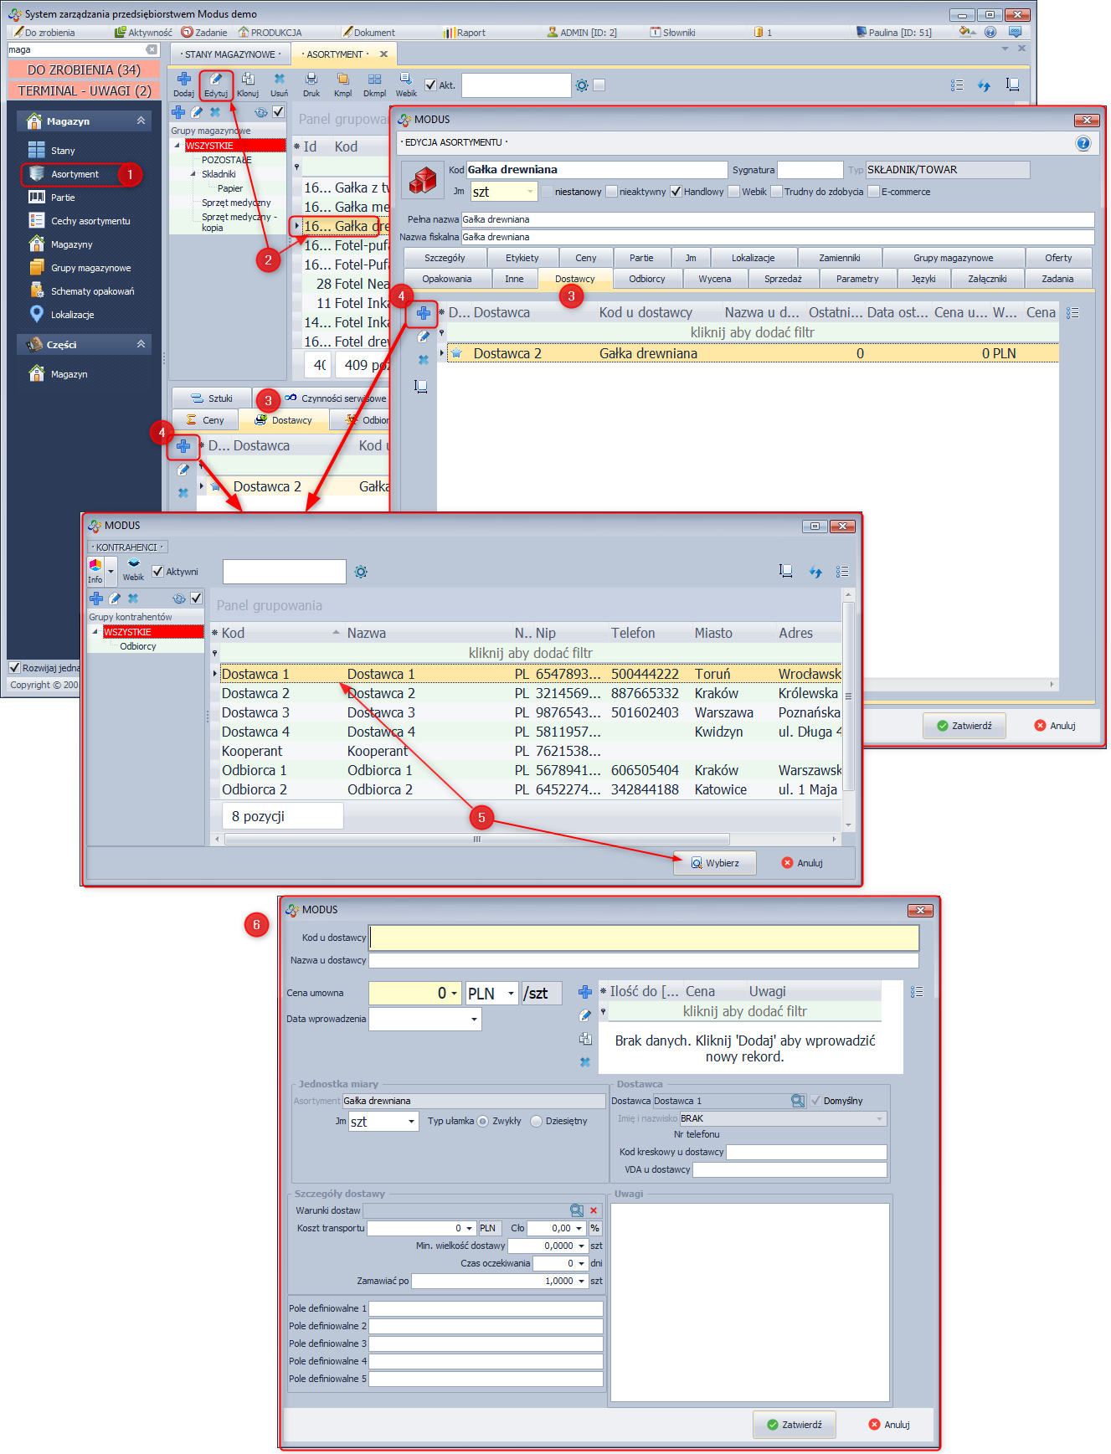Image resolution: width=1111 pixels, height=1454 pixels.
Task: Select the Dziesiętny radio button
Action: (x=537, y=1122)
